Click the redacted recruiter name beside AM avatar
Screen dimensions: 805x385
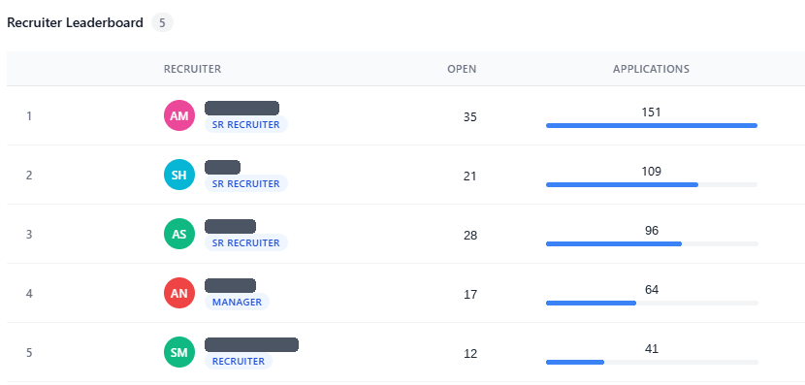(241, 108)
